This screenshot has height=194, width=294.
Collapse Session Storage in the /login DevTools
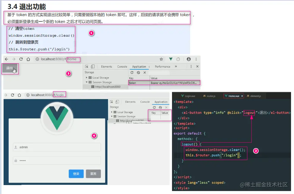[x=112, y=116]
